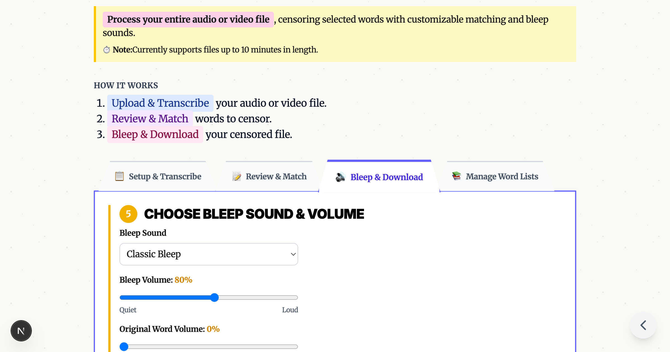Click the memo icon on Review & Match tab

[236, 176]
